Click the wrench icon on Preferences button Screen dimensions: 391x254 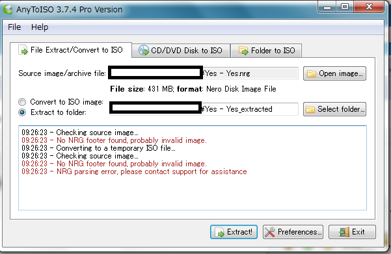coord(270,232)
